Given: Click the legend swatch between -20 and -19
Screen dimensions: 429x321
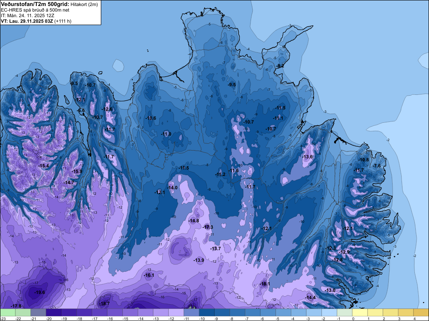Looking at the screenshot, I should [54, 312].
